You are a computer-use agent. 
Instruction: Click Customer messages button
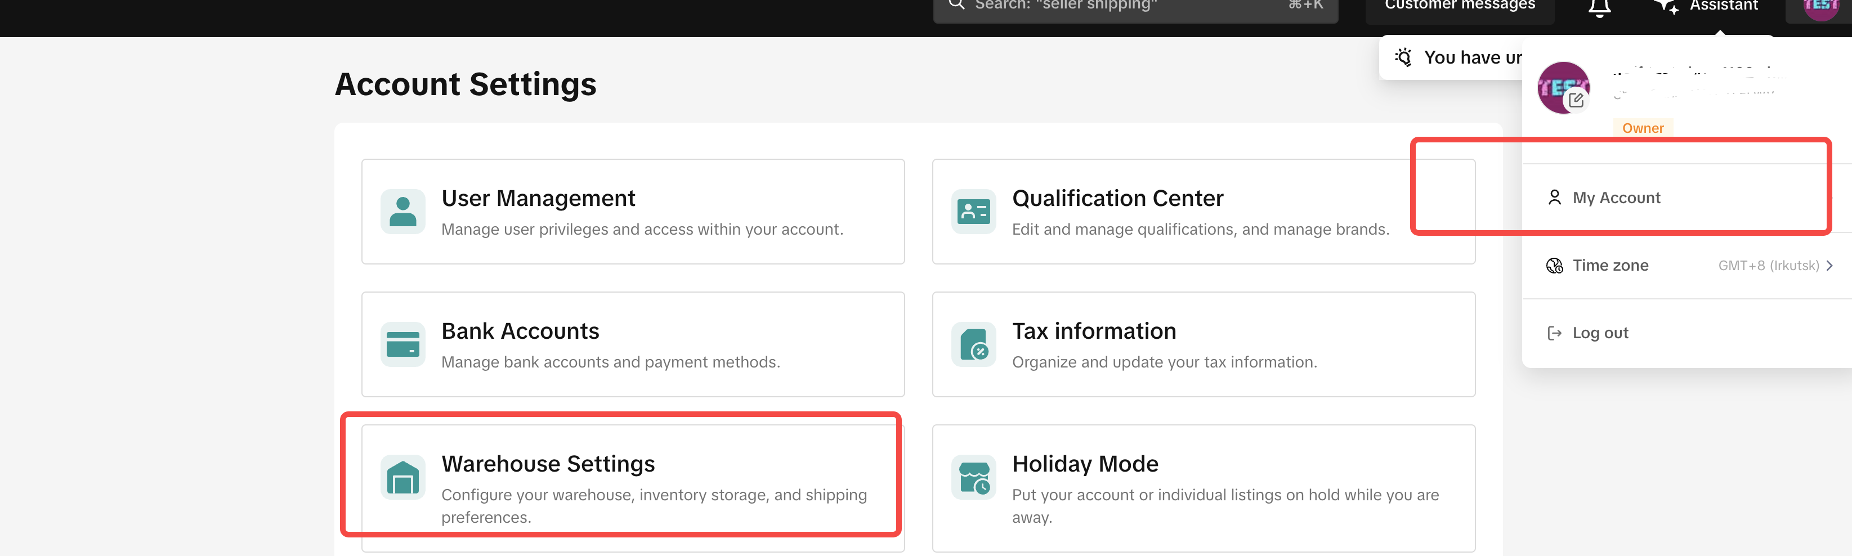point(1460,6)
